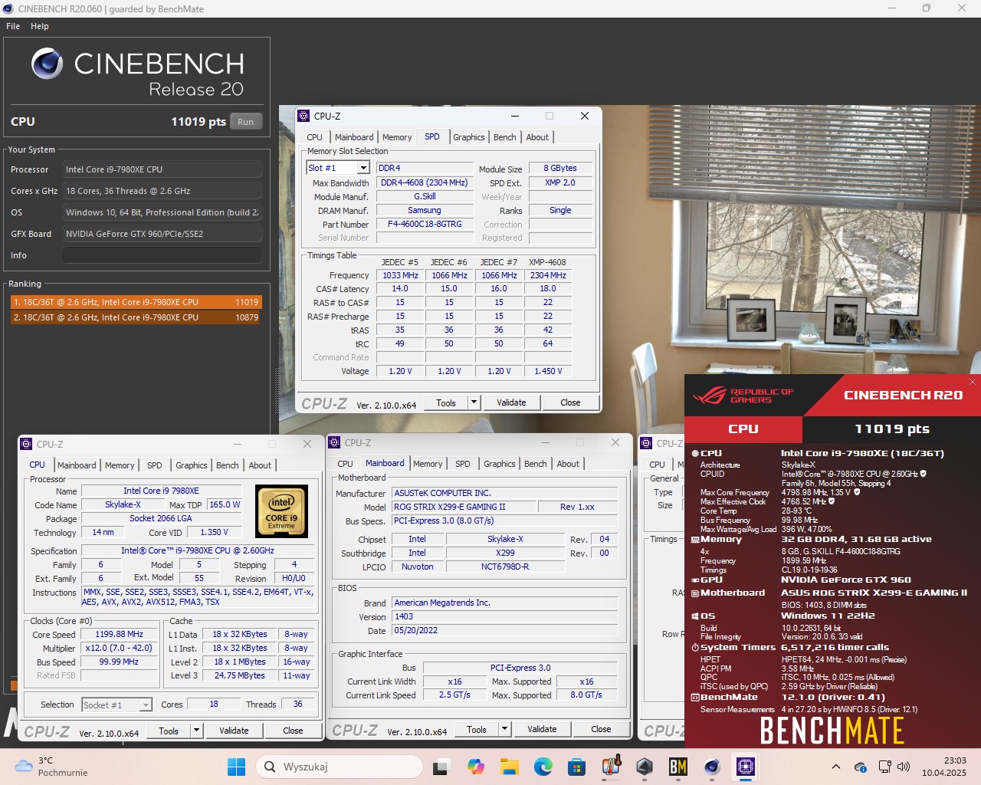Image resolution: width=981 pixels, height=785 pixels.
Task: Open the Cinebench Help menu
Action: click(x=40, y=26)
